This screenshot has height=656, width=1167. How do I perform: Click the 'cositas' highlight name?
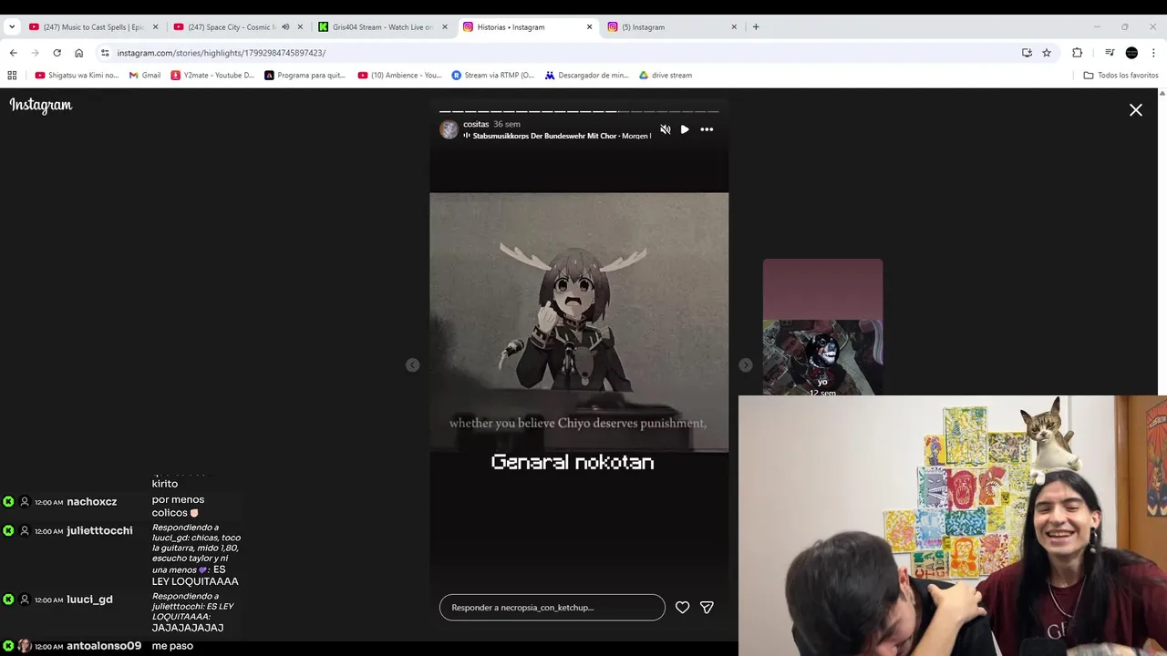pyautogui.click(x=476, y=124)
